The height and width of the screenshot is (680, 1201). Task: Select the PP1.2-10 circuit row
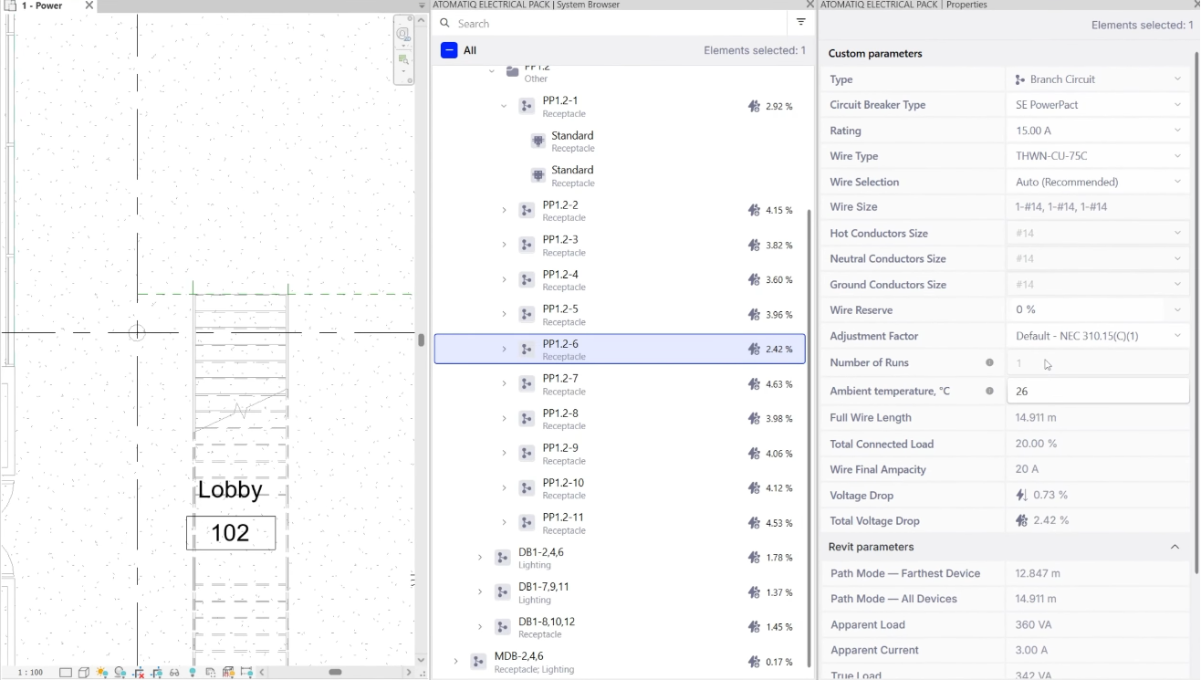tap(620, 487)
